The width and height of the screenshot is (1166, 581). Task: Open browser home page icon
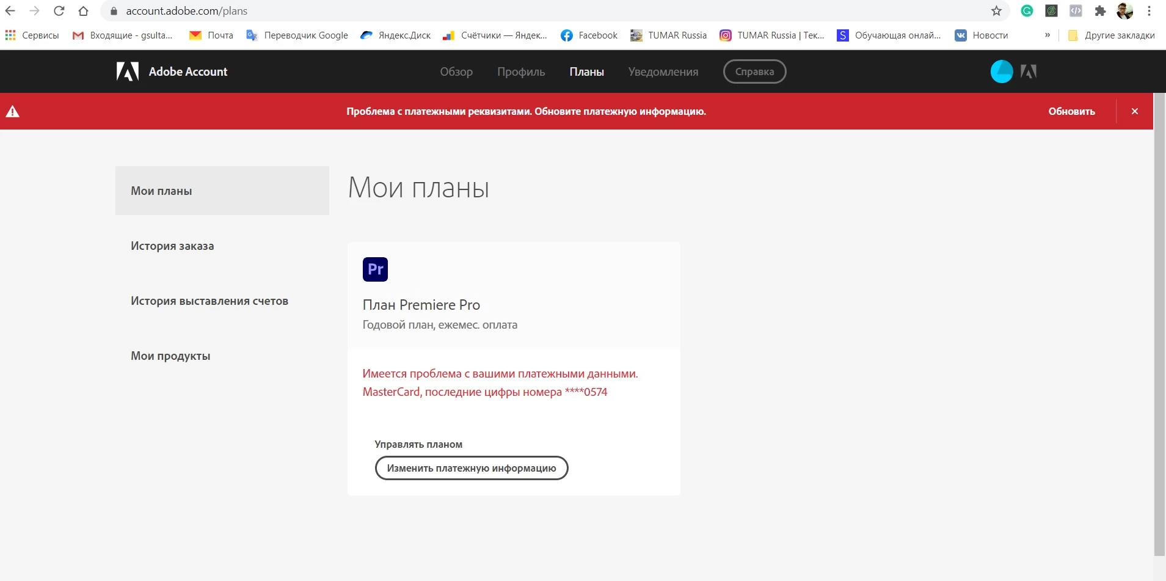tap(84, 11)
